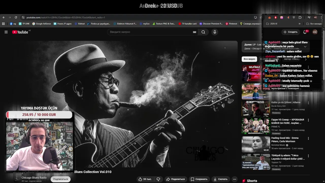Click the magnifier search button
Screen dimensions: 325x183
coord(203,32)
